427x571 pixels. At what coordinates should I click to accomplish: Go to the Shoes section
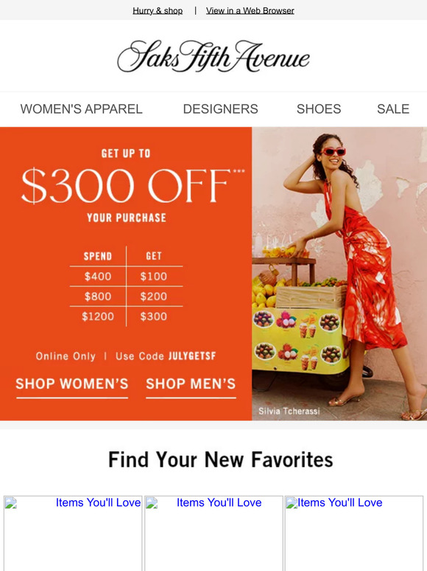pos(319,109)
